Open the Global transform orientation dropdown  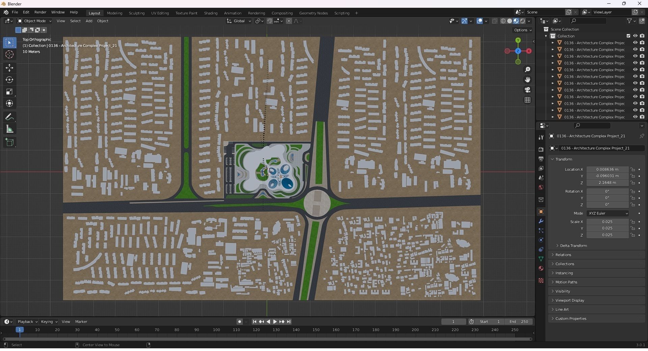pyautogui.click(x=239, y=21)
